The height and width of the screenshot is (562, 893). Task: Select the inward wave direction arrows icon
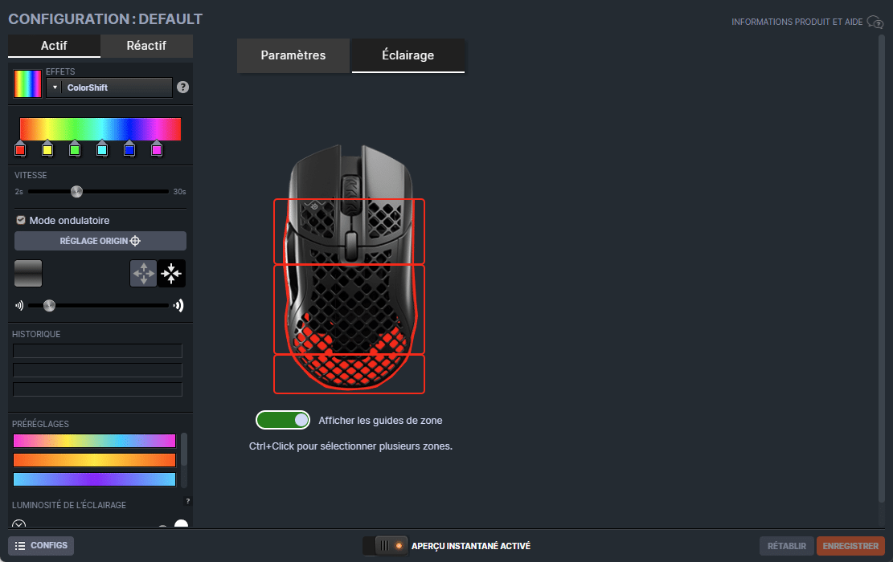172,274
